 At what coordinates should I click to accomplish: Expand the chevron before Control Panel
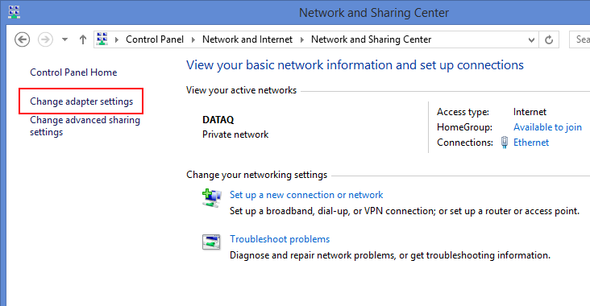coord(117,39)
